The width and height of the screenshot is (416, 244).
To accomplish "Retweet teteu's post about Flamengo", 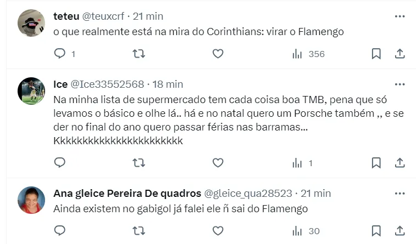I will [140, 54].
